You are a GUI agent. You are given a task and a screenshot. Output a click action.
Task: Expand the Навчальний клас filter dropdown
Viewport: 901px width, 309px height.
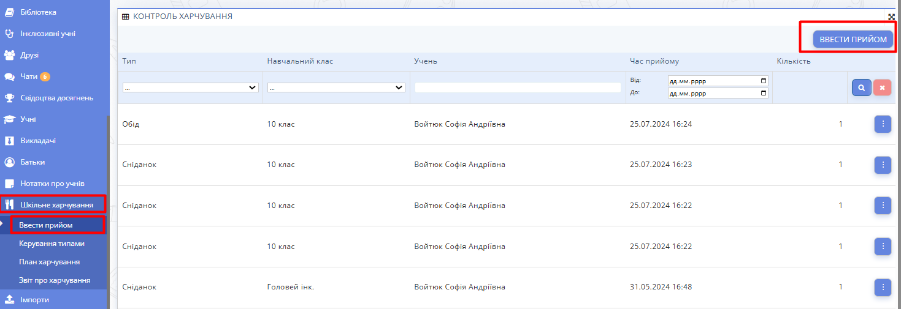click(x=336, y=87)
